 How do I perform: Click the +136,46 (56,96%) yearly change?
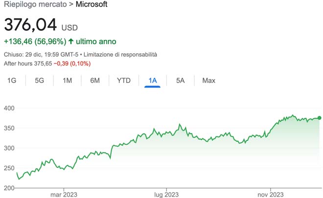(x=35, y=42)
